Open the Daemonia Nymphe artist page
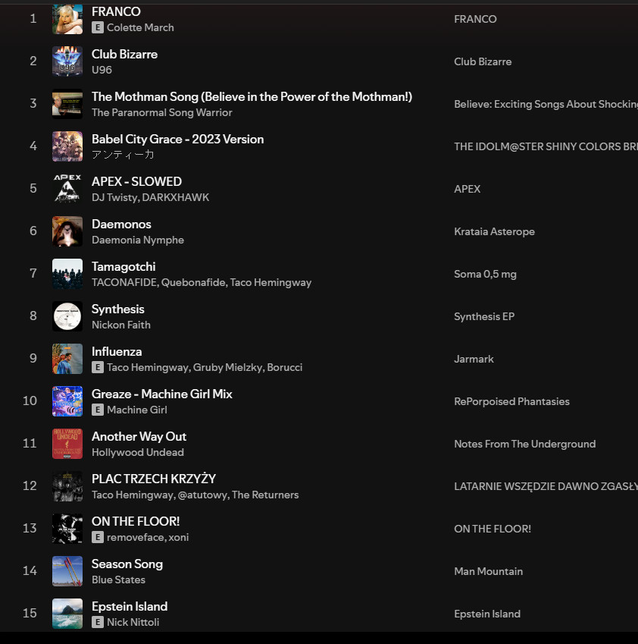This screenshot has width=638, height=644. pos(138,240)
